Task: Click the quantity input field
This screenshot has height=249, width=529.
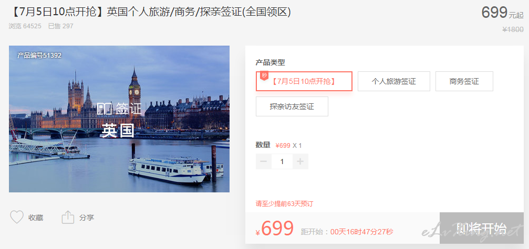Action: click(282, 161)
